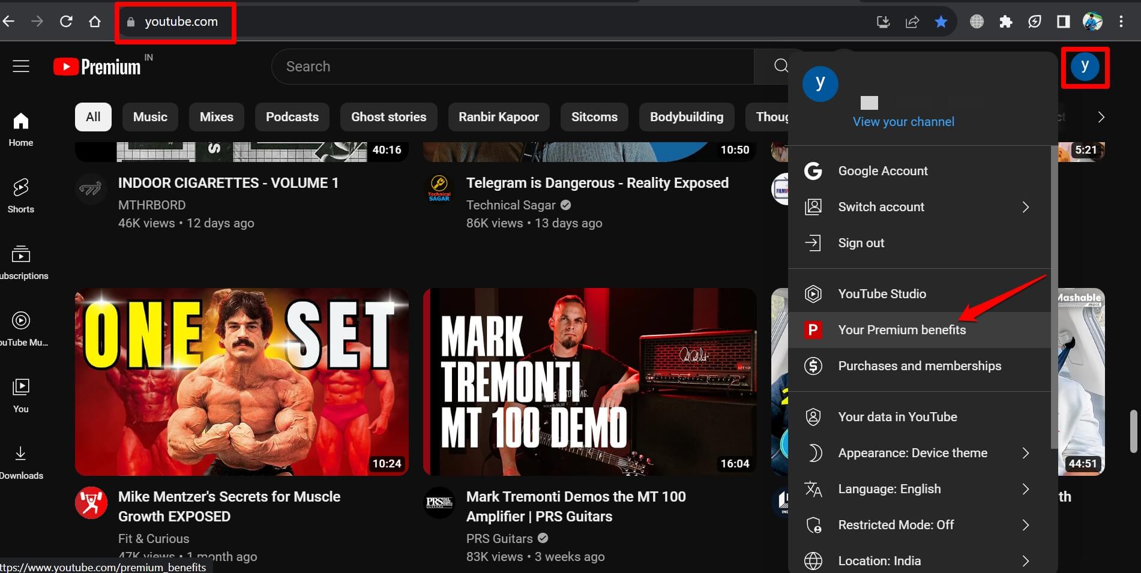The height and width of the screenshot is (573, 1141).
Task: Open Shorts from the sidebar
Action: [21, 196]
